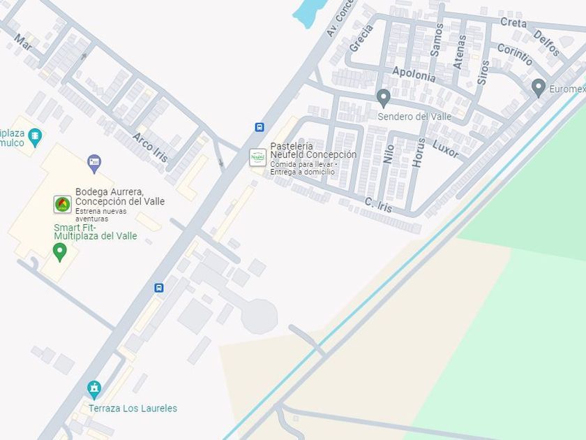Click the Smart Fit-Multiplaza del Valle label
The width and height of the screenshot is (586, 440).
pyautogui.click(x=96, y=232)
